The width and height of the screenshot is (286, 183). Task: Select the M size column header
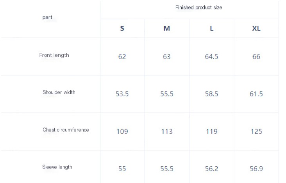point(167,29)
